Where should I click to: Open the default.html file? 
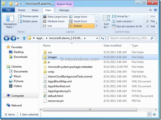point(56,96)
